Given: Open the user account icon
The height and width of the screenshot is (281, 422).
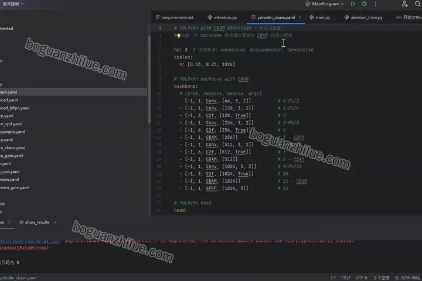Looking at the screenshot, I should tap(404, 4).
